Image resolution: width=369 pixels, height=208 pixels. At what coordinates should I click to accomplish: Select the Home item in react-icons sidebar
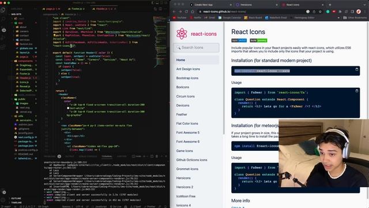196,60
